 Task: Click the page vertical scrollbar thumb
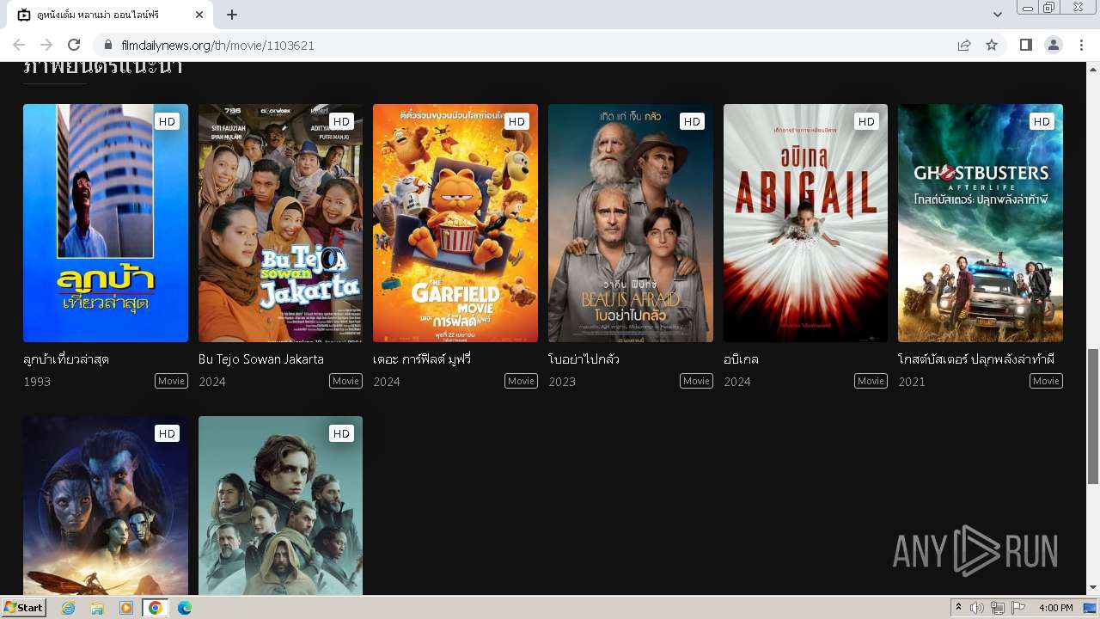point(1093,416)
